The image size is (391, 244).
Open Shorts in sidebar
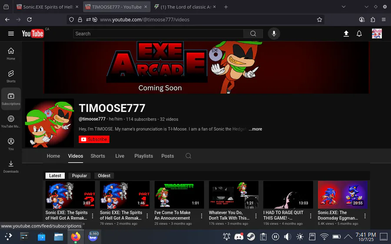pyautogui.click(x=11, y=76)
